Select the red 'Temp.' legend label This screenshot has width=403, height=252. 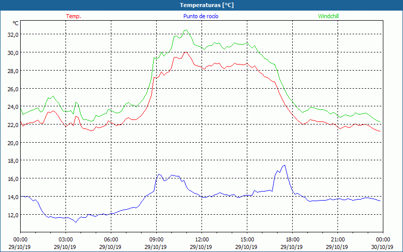pyautogui.click(x=74, y=16)
